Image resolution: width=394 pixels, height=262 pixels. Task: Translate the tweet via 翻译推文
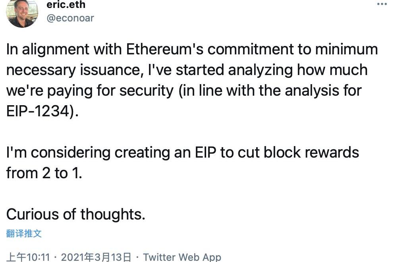point(24,233)
